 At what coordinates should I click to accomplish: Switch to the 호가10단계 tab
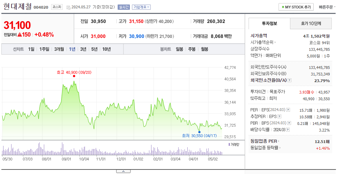[311, 24]
